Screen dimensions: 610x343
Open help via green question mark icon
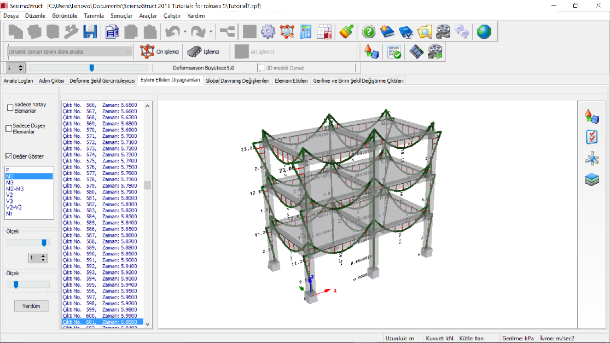coord(369,32)
